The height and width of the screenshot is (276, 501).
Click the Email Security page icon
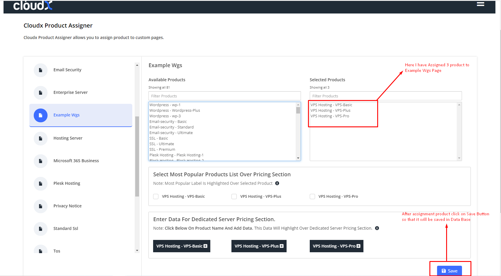40,70
